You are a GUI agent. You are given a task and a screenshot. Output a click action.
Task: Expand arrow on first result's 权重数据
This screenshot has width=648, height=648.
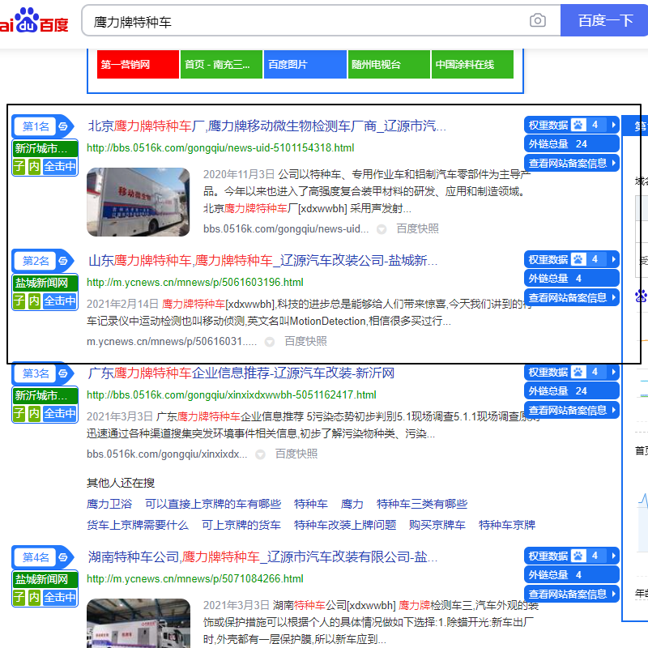(x=614, y=125)
